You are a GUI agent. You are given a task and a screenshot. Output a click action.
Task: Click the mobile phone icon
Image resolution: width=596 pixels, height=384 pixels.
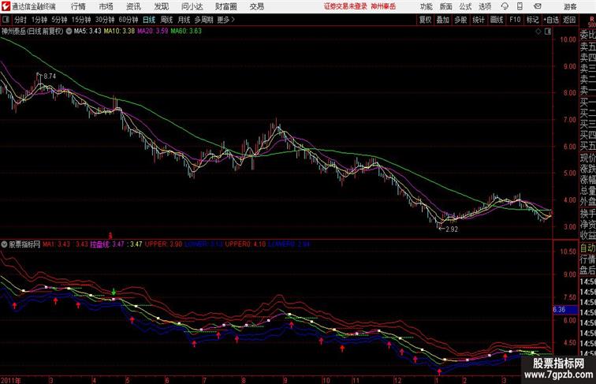pyautogui.click(x=520, y=6)
